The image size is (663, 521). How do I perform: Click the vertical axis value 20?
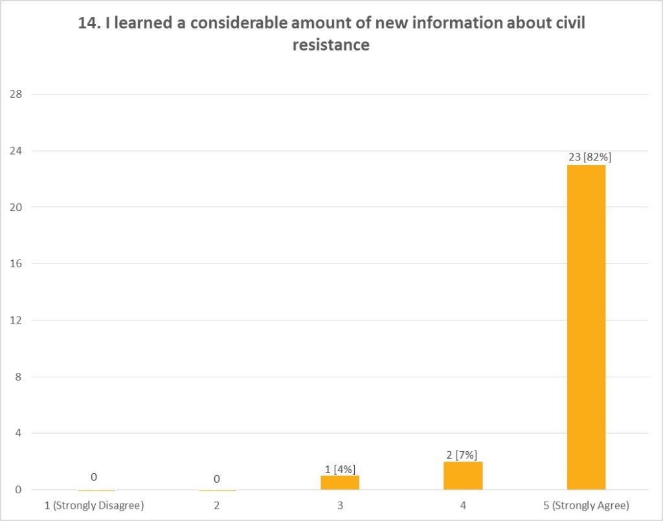click(16, 207)
